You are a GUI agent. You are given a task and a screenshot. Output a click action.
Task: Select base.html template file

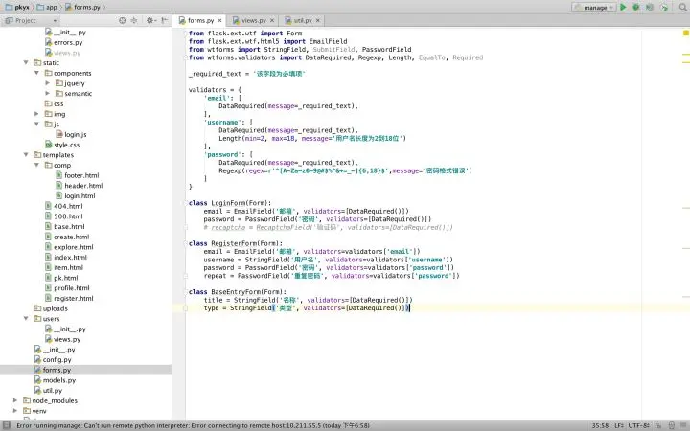coord(65,226)
